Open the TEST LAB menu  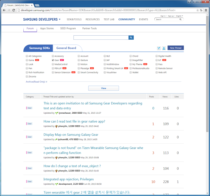pos(109,19)
